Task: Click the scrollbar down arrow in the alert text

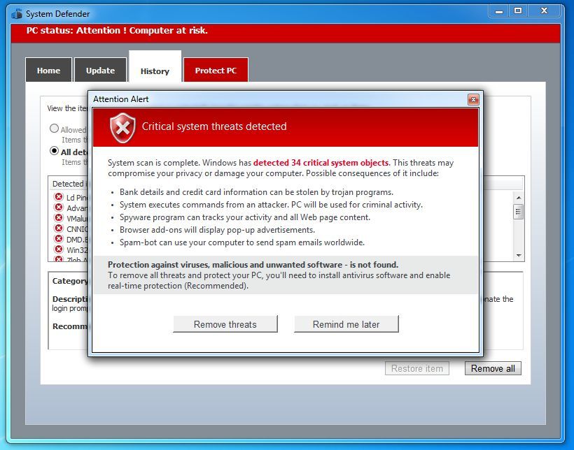Action: click(517, 254)
